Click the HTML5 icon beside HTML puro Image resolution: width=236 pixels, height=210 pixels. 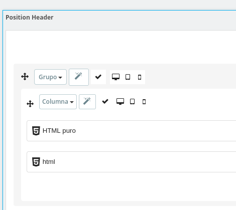pyautogui.click(x=36, y=131)
